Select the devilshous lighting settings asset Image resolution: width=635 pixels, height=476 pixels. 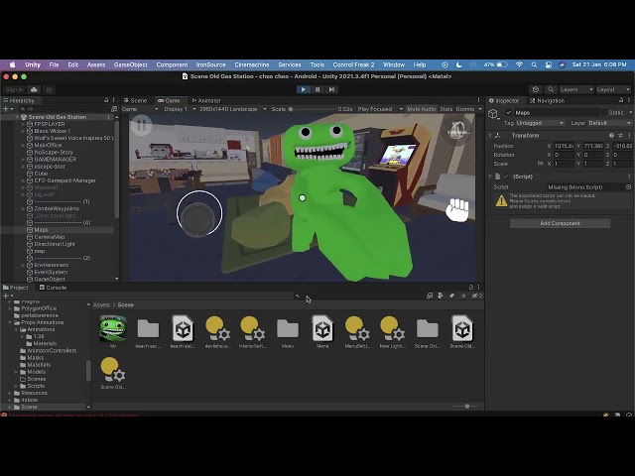[217, 328]
